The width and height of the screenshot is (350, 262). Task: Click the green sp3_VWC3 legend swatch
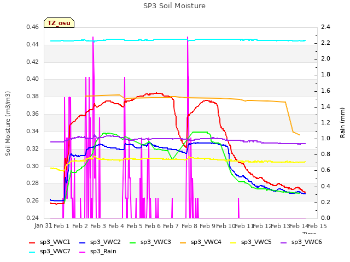pyautogui.click(x=133, y=242)
